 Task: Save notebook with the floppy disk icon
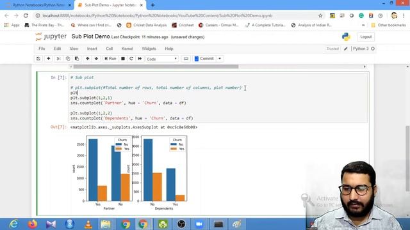click(38, 59)
